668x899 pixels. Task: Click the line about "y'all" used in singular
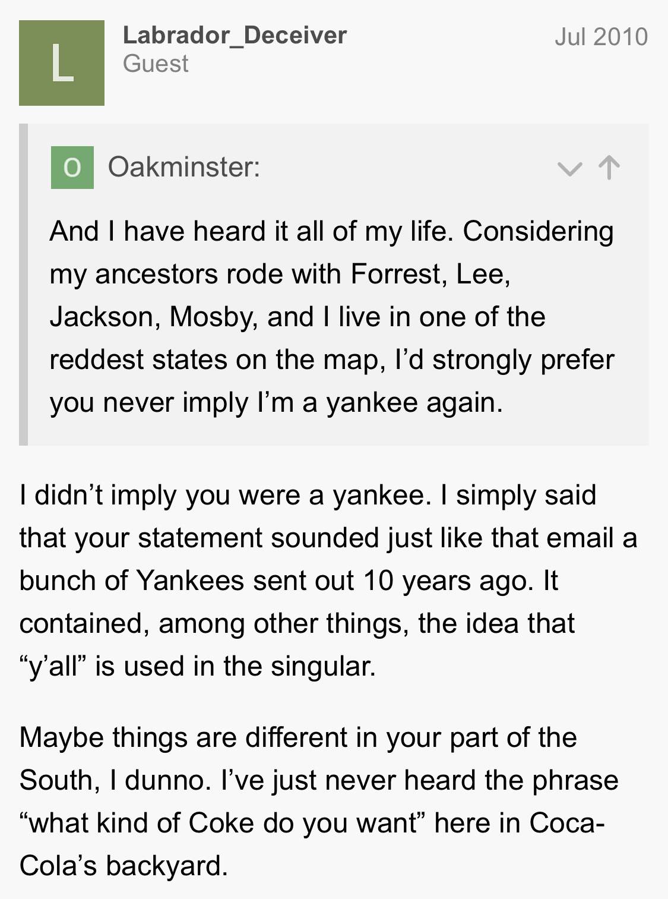[198, 666]
